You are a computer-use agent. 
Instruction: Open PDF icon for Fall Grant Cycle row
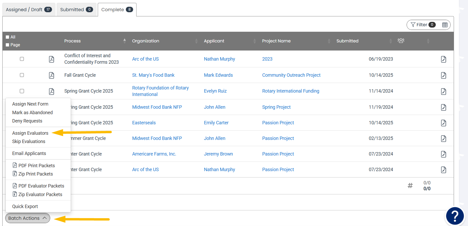(x=51, y=75)
